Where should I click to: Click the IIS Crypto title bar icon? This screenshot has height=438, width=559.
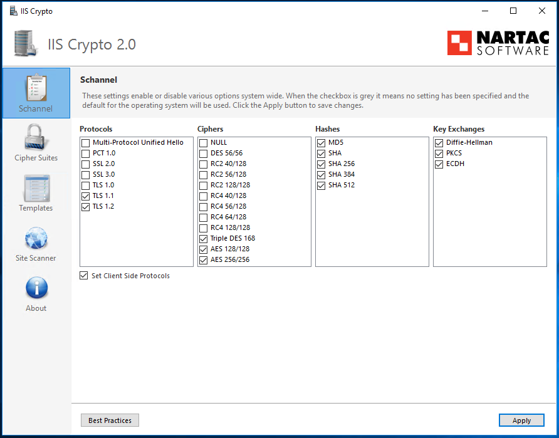click(14, 11)
